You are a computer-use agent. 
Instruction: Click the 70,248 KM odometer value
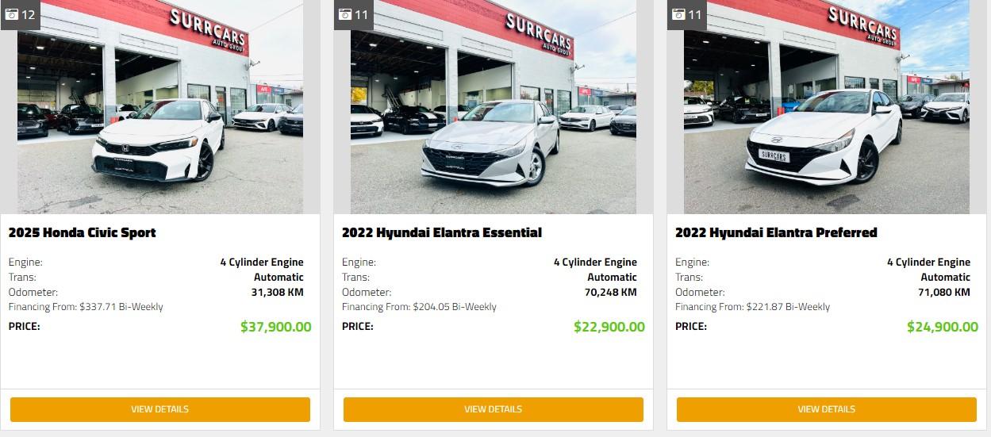pyautogui.click(x=611, y=292)
